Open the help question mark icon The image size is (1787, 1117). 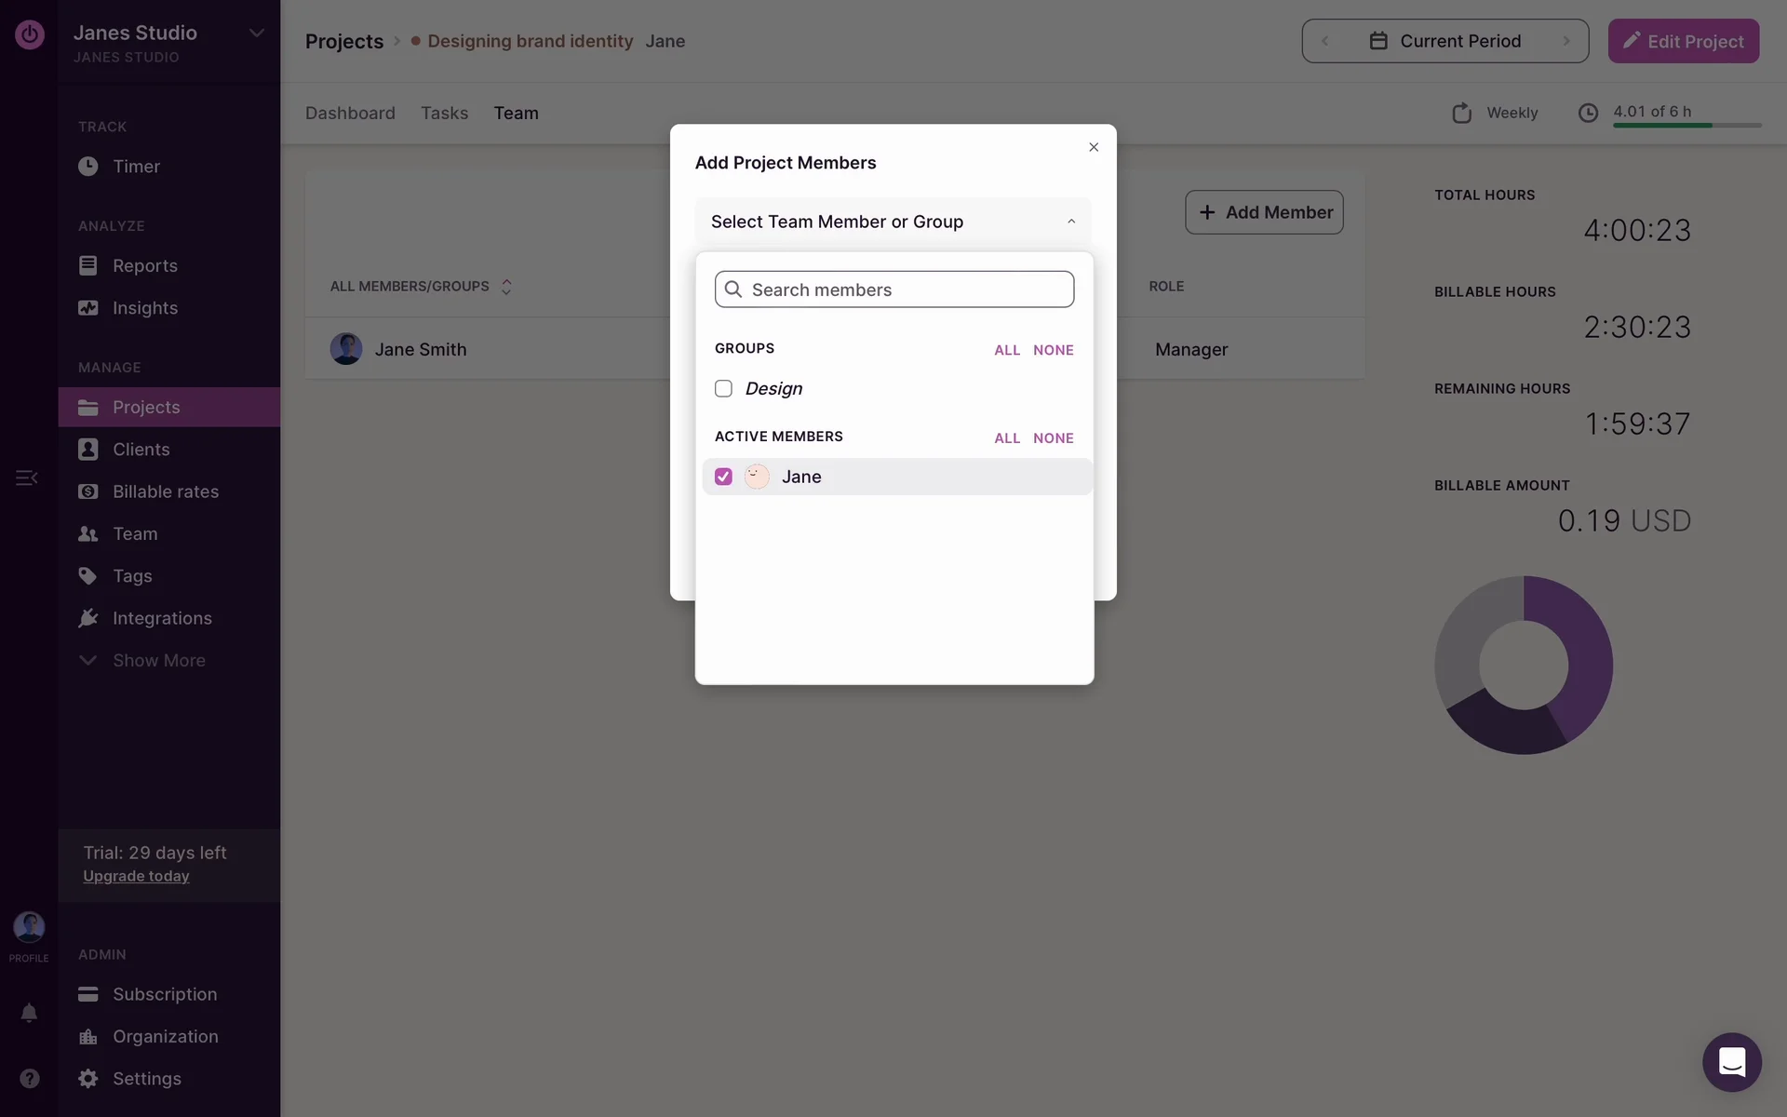point(29,1078)
